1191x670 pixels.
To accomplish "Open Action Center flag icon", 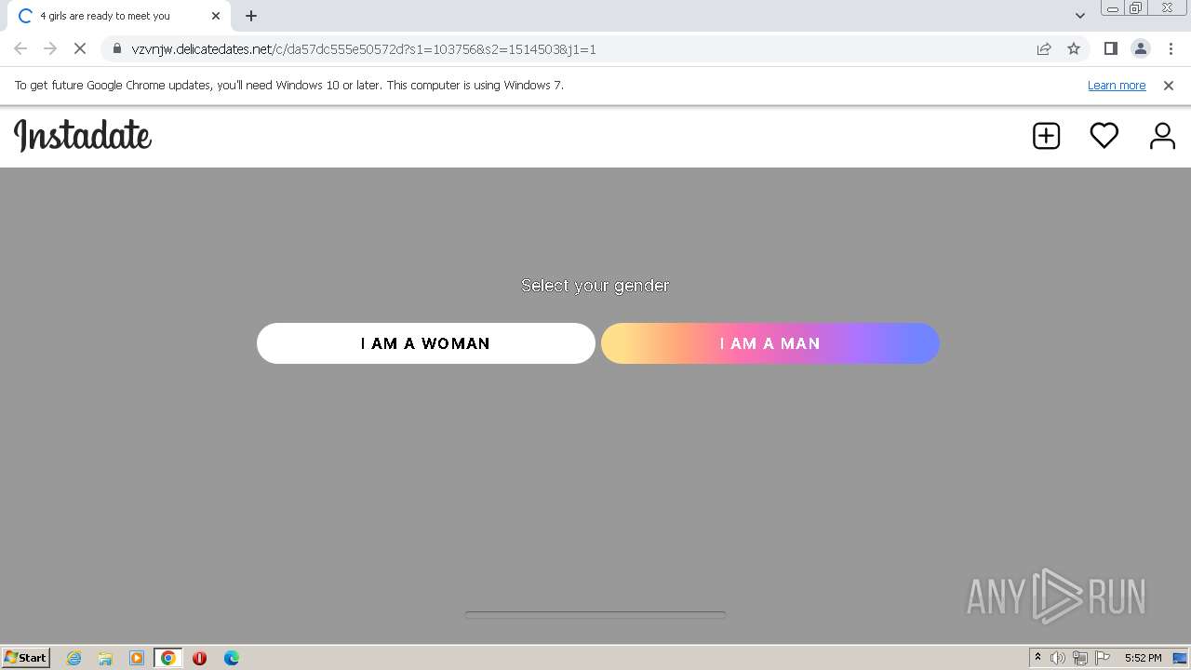I will [x=1103, y=658].
